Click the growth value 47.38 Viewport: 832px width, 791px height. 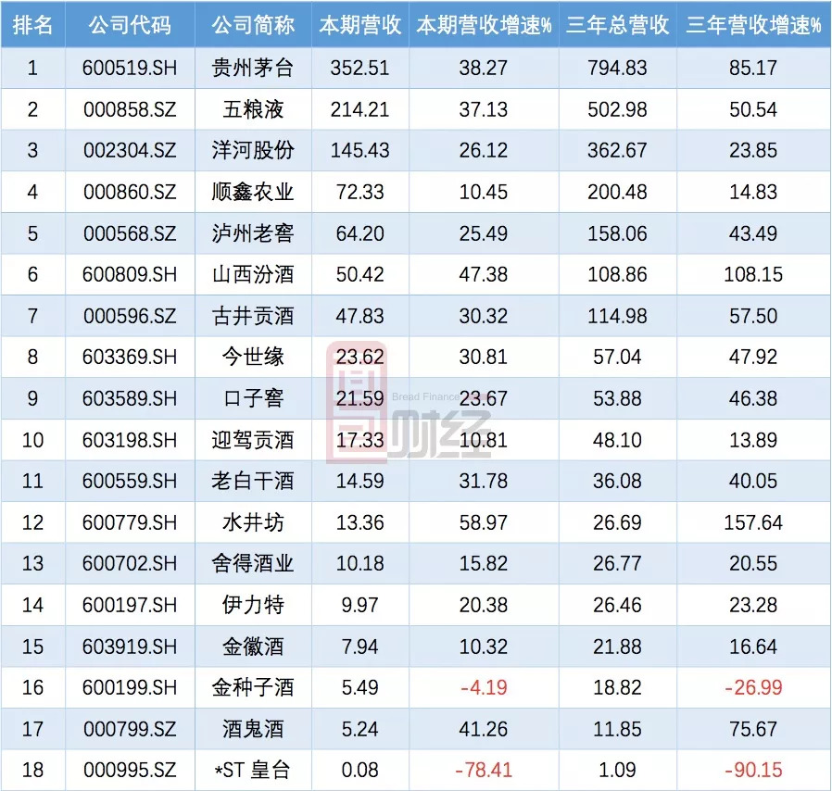coord(484,274)
